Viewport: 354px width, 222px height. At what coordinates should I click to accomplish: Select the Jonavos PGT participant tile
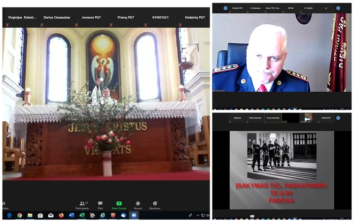click(x=90, y=18)
